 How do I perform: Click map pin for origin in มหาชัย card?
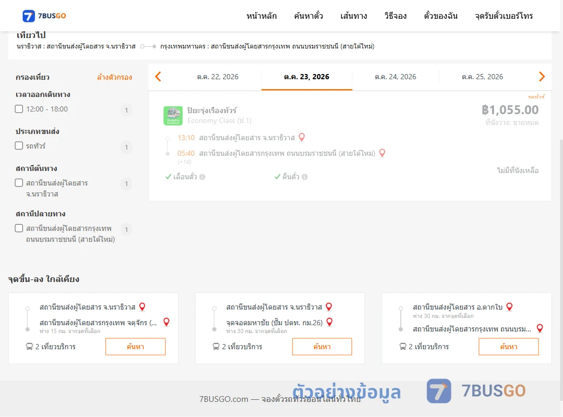[329, 306]
